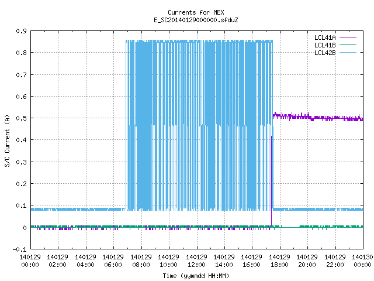Click the 140130 00:00 x-axis tick label

[x=362, y=261]
